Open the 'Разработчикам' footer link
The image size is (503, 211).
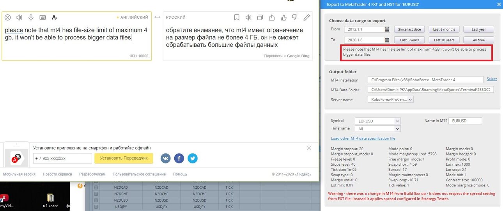[x=92, y=174]
